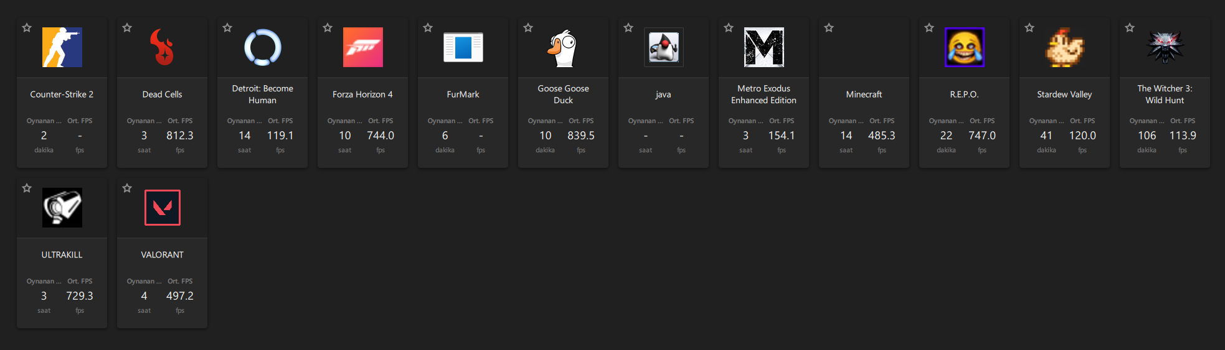
Task: Click the 41 dakika playtime for Stardew Valley
Action: coord(1046,136)
